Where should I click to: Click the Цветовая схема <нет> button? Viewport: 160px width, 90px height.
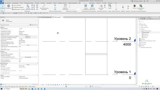click(x=28, y=45)
